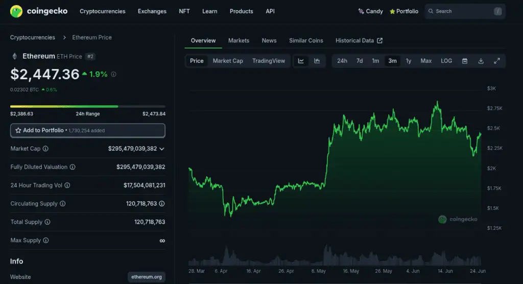Click the Ethereum diamond logo
The height and width of the screenshot is (284, 523).
click(x=15, y=56)
